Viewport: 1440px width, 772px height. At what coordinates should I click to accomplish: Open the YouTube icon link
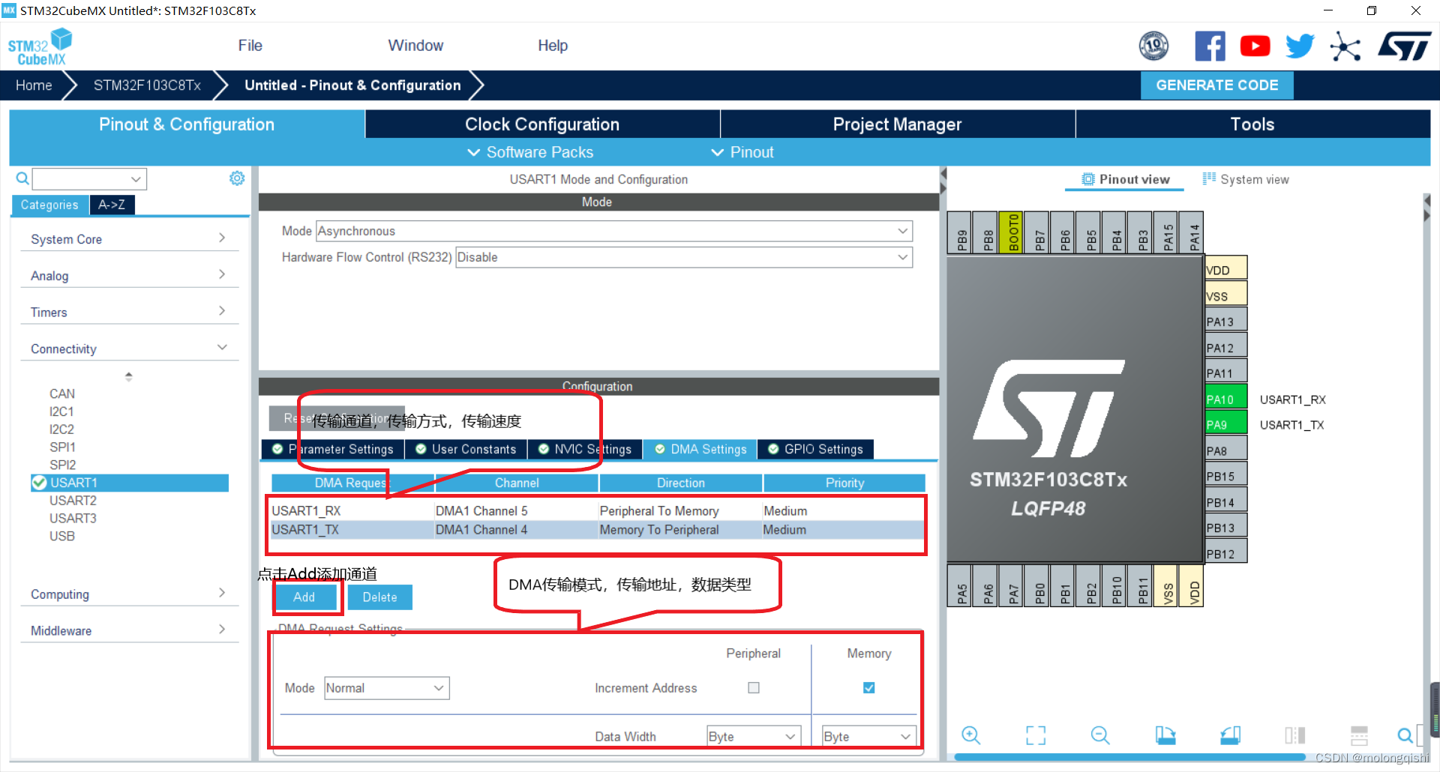click(1255, 46)
